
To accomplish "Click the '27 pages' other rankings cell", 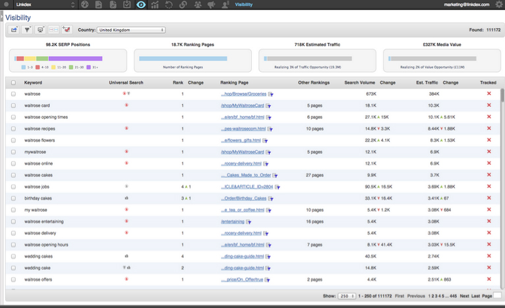I will tap(314, 175).
